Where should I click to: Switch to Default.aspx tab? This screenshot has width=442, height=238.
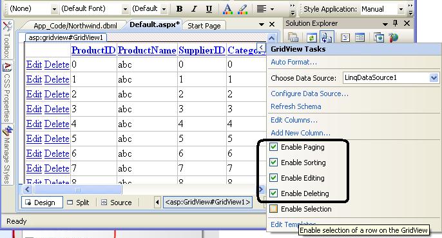point(155,25)
